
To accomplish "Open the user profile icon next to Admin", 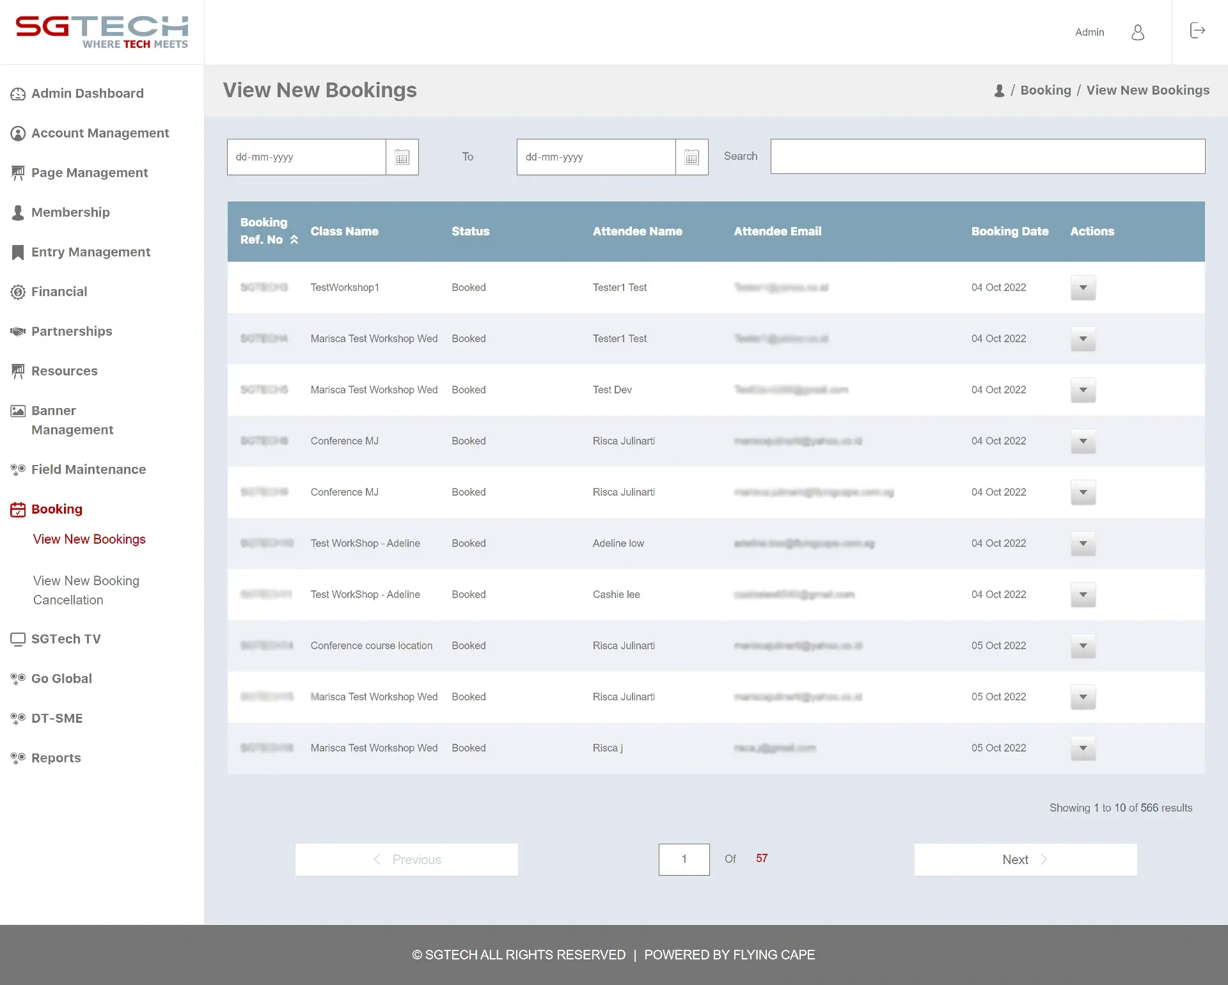I will pos(1138,32).
